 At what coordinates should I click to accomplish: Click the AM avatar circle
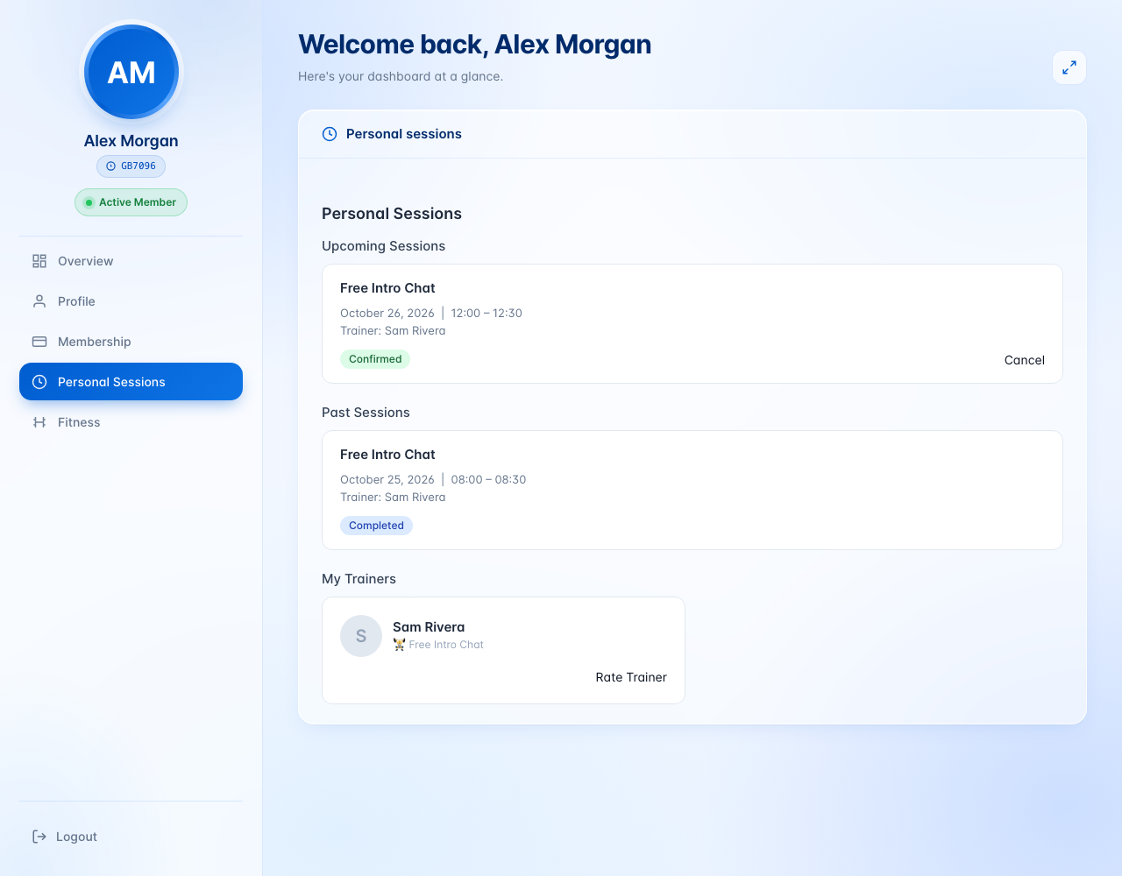tap(131, 72)
